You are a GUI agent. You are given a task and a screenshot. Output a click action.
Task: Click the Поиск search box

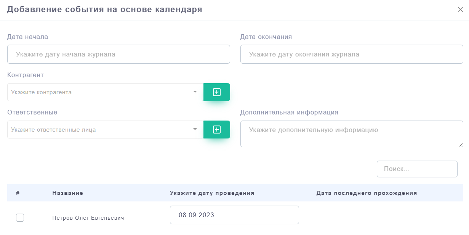coord(417,169)
